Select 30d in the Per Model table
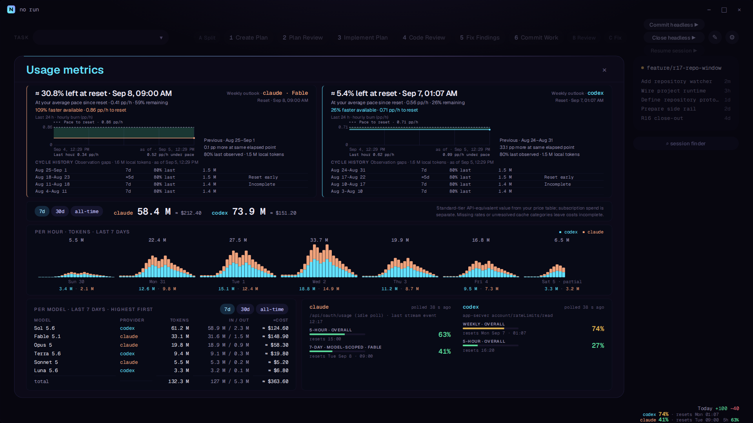 coord(245,309)
